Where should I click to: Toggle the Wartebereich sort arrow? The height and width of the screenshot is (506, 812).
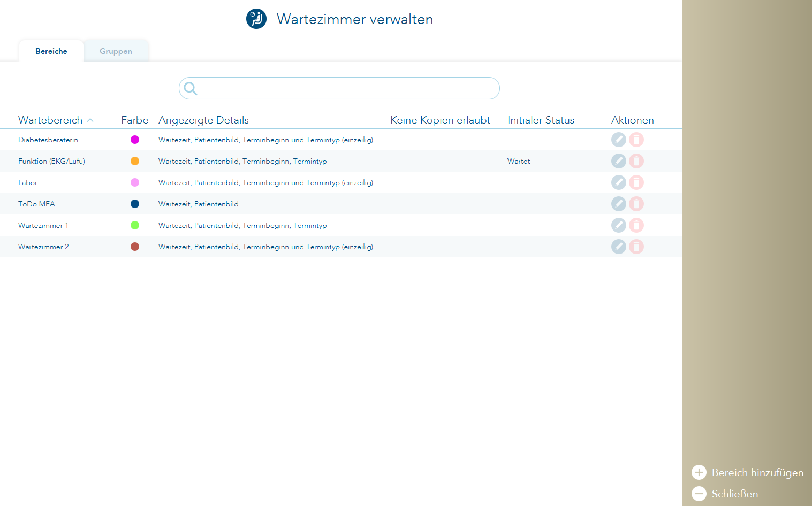90,120
